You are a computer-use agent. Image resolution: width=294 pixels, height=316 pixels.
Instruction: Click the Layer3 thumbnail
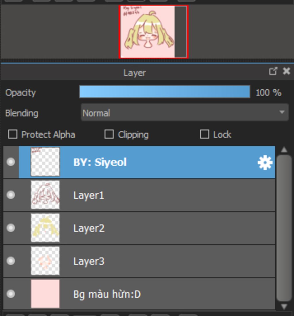pyautogui.click(x=45, y=261)
